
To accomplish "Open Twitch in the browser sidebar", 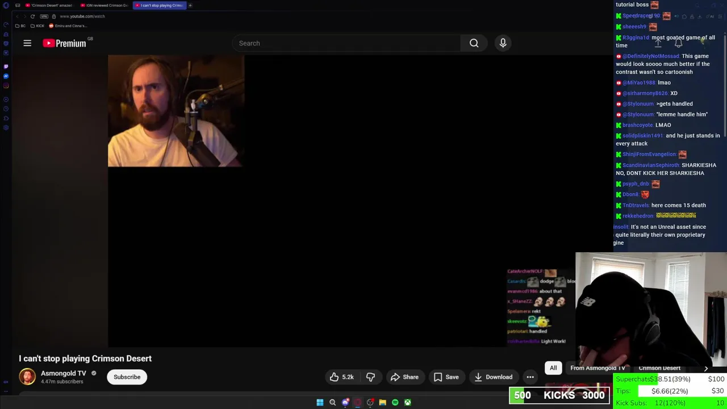I will pyautogui.click(x=6, y=66).
